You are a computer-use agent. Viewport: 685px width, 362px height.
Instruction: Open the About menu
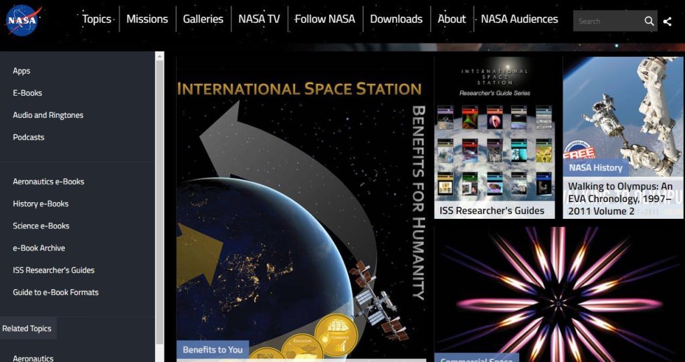point(452,19)
